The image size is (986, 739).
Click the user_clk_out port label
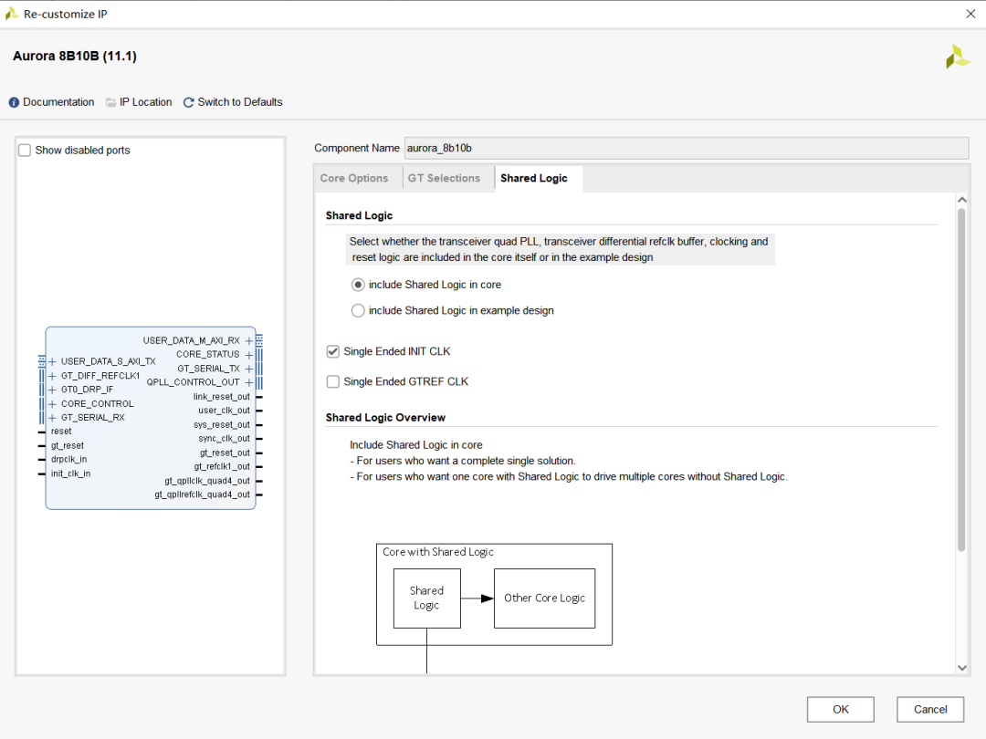[x=224, y=411]
